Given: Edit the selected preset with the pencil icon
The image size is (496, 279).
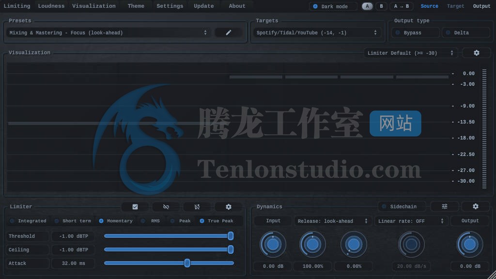Looking at the screenshot, I should coord(229,32).
